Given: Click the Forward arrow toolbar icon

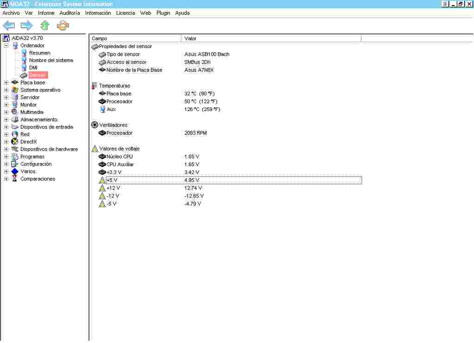Looking at the screenshot, I should coord(26,25).
